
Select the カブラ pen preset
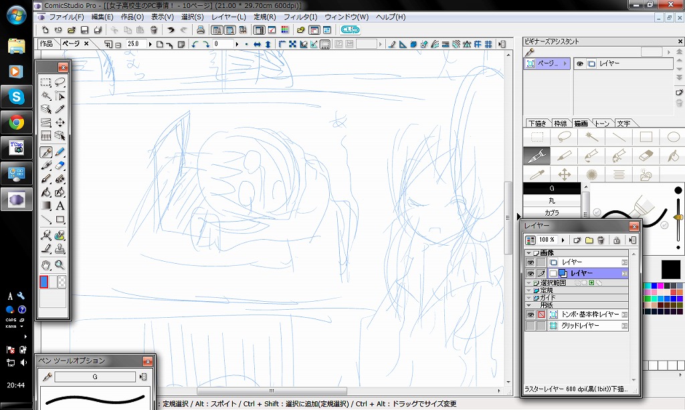(x=552, y=212)
